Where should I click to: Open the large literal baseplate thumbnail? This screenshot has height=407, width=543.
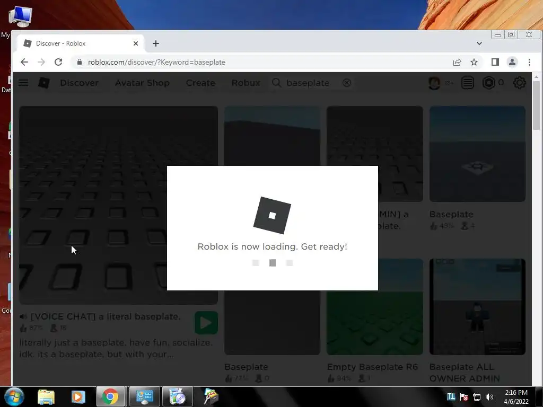(x=118, y=205)
